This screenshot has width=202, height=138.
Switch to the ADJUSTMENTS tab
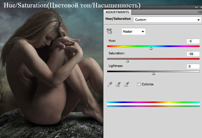click(117, 12)
